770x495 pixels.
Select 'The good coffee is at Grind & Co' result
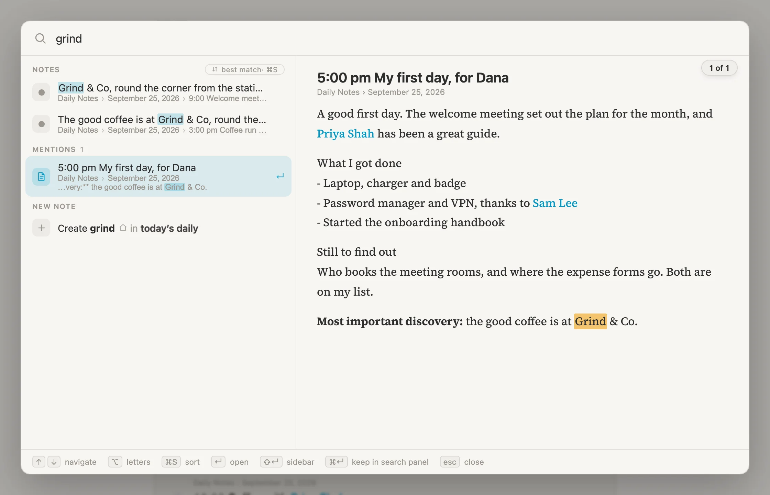point(158,124)
